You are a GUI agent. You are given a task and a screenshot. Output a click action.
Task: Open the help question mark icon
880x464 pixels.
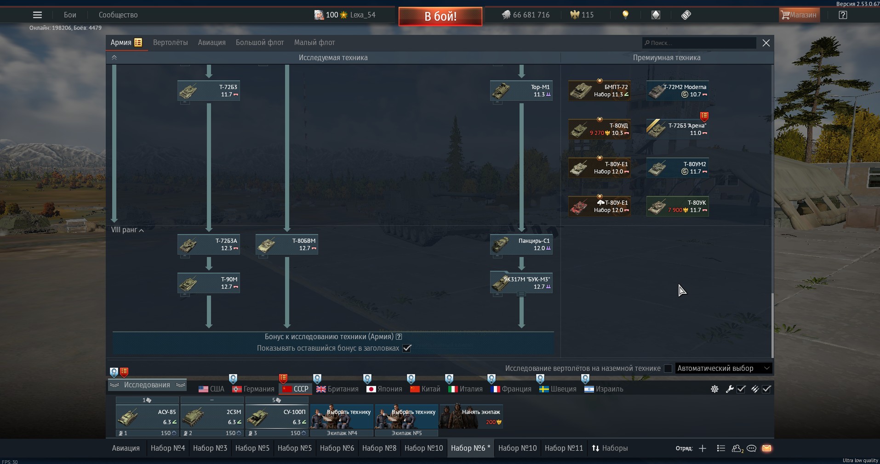tap(843, 15)
